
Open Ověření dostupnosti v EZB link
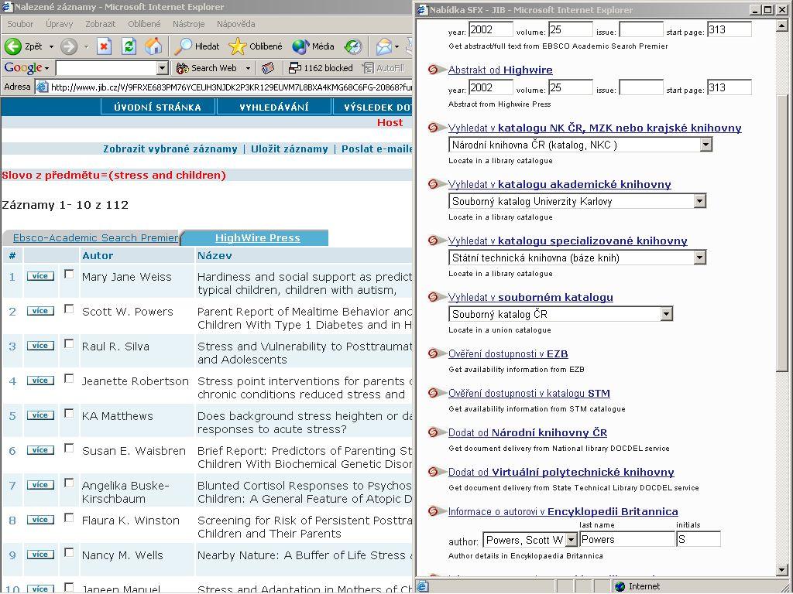(508, 353)
